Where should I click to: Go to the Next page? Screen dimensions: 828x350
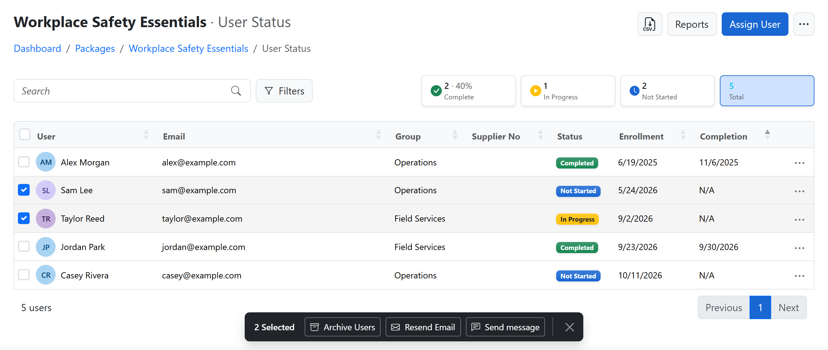tap(788, 308)
